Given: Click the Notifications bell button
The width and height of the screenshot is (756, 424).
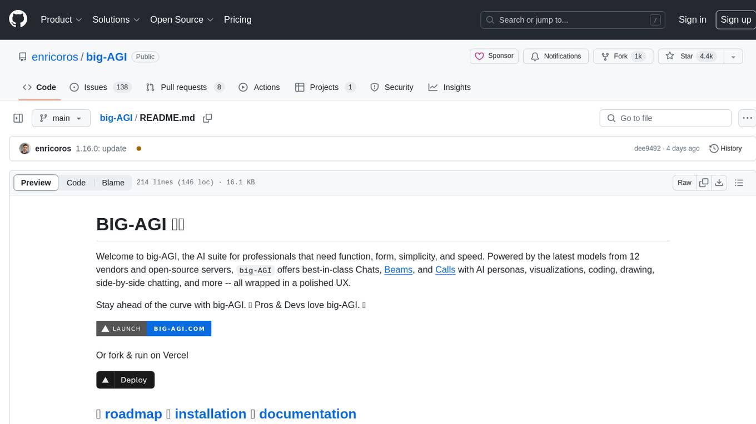Looking at the screenshot, I should tap(556, 56).
